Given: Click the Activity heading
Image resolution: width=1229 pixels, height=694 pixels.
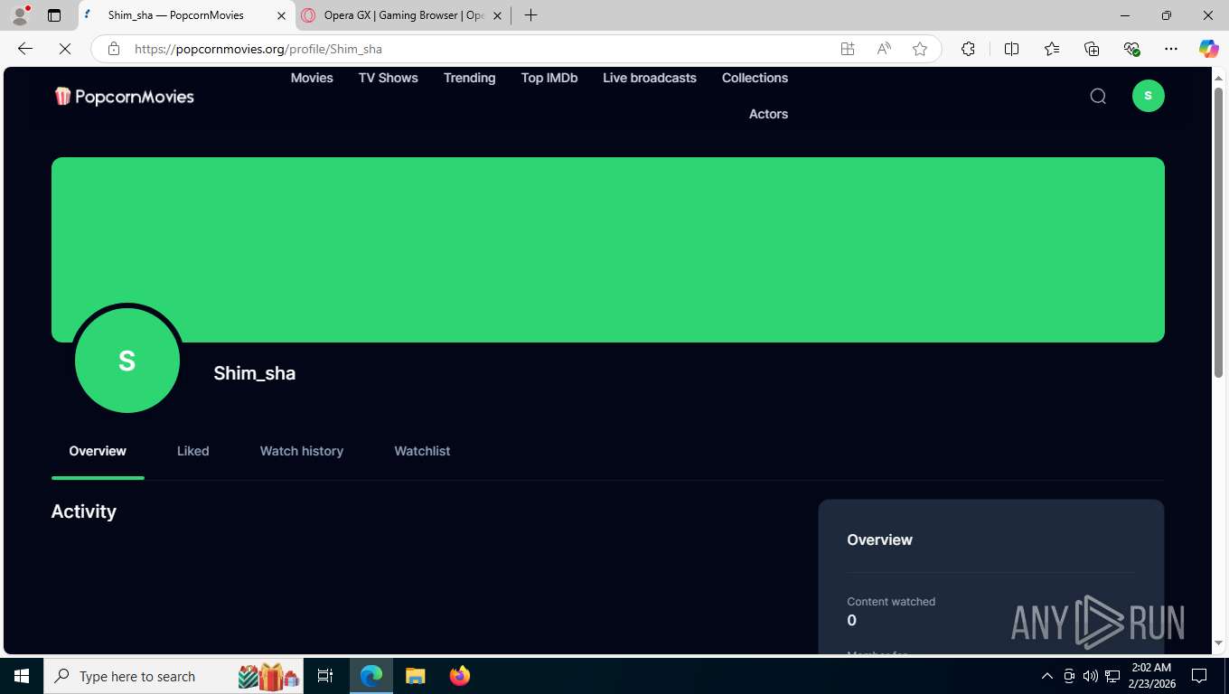Looking at the screenshot, I should pos(84,511).
